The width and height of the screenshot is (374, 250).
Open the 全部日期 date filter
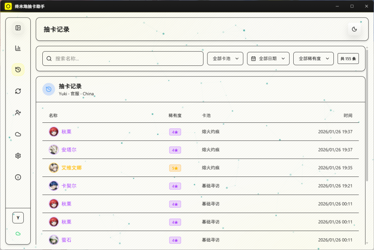click(268, 58)
